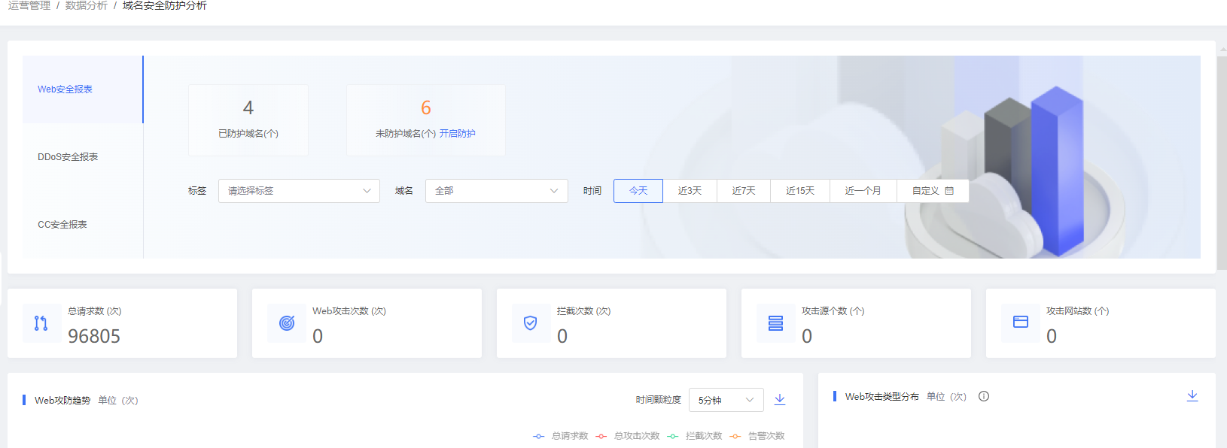Click the attacked websites window icon
The width and height of the screenshot is (1227, 448).
coord(1020,322)
